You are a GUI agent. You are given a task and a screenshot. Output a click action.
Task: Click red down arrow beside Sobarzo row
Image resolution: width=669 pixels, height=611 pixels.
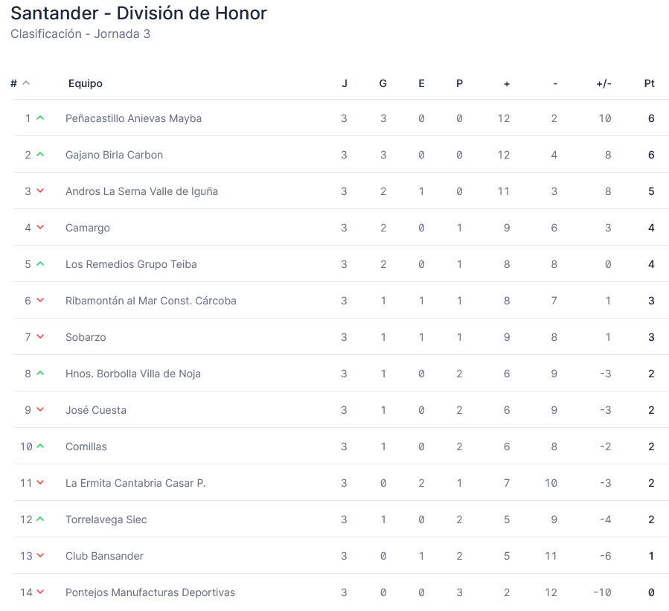click(40, 337)
